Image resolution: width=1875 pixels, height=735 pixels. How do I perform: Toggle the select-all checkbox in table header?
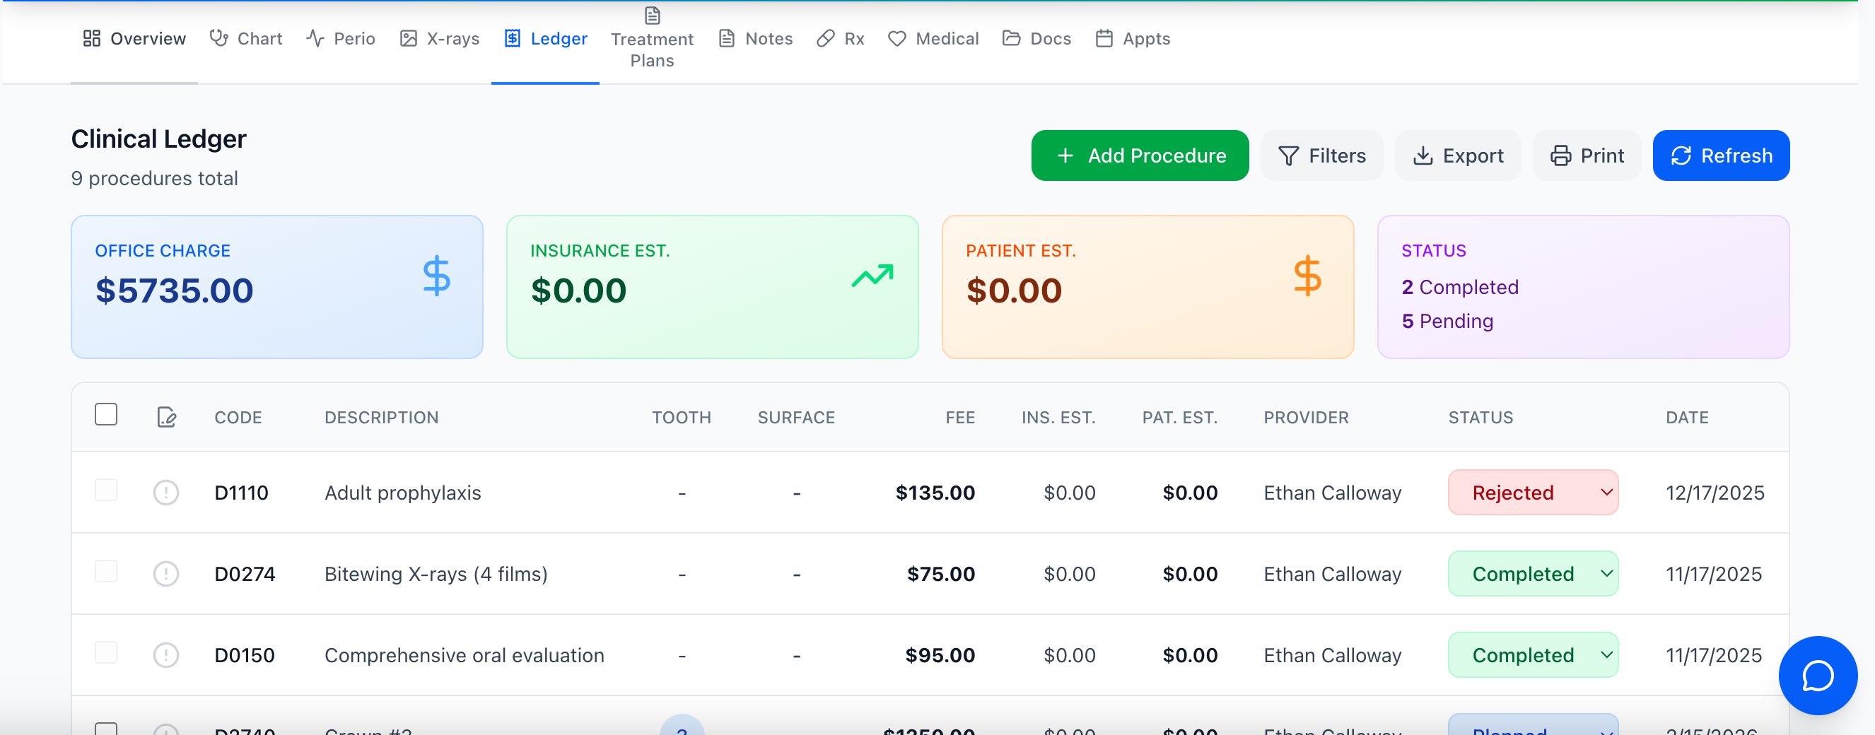tap(106, 414)
